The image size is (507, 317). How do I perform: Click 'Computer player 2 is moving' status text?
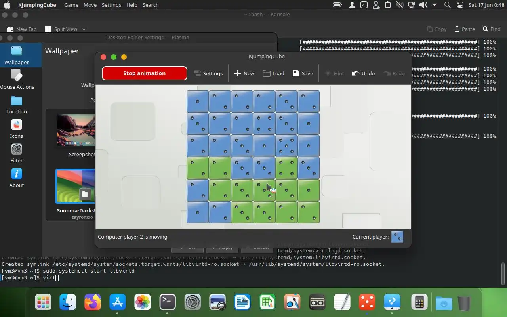132,237
